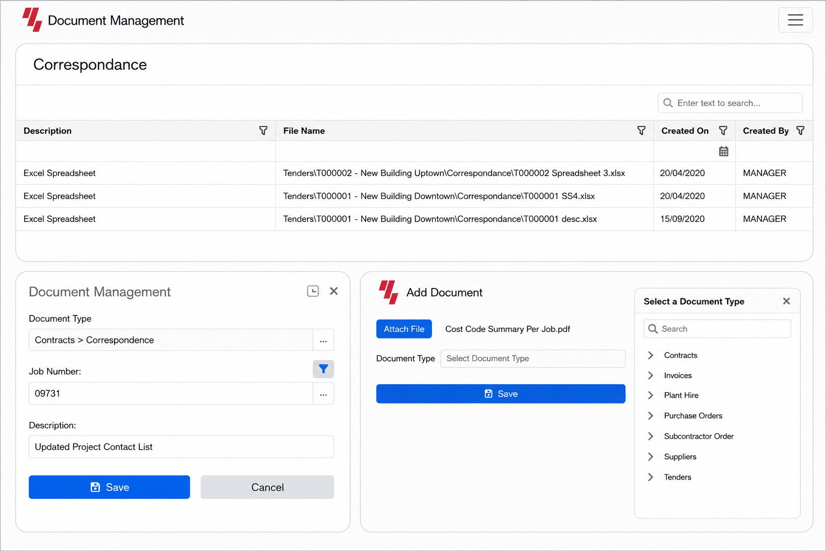Click the Document Management logo in header
826x551 pixels.
(x=32, y=20)
